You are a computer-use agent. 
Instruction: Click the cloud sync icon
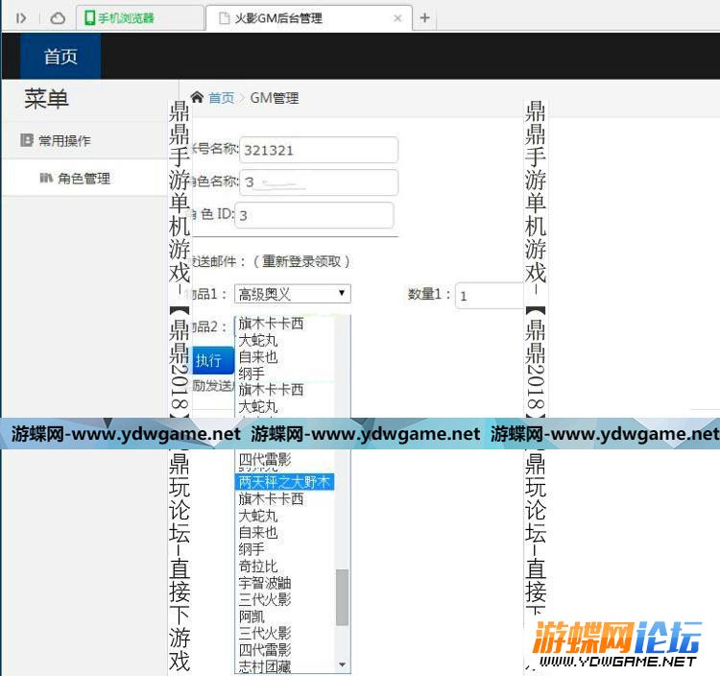click(x=58, y=18)
